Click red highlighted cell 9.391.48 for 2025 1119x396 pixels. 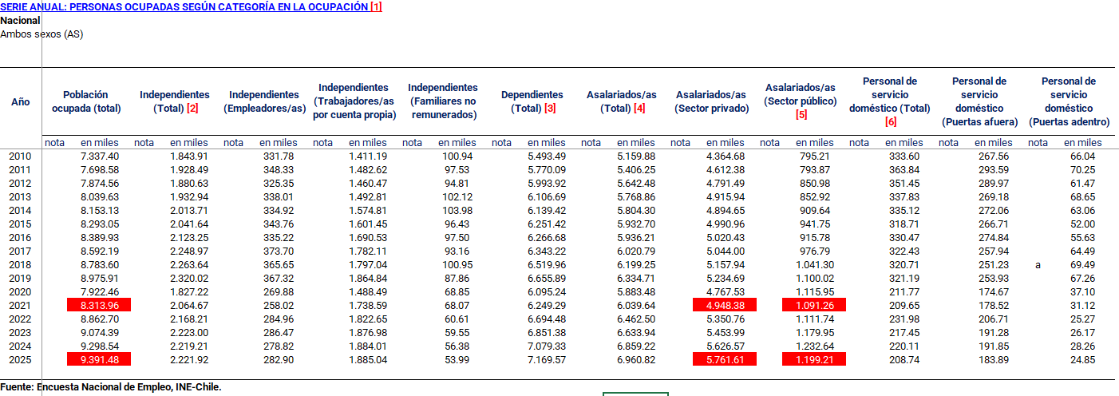(x=99, y=359)
